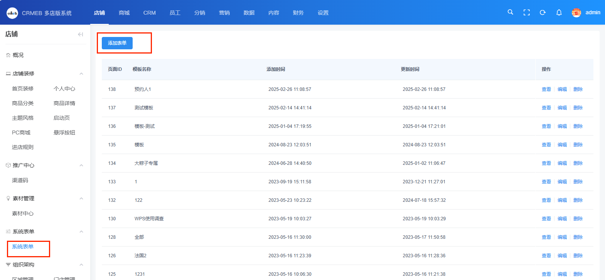Click template name WPS使用调查
Image resolution: width=605 pixels, height=280 pixels.
pyautogui.click(x=149, y=219)
